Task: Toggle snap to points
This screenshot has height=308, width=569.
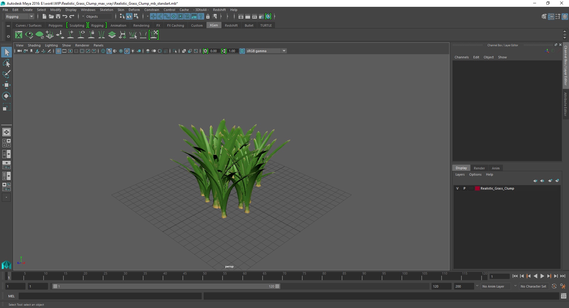Action: tap(167, 17)
